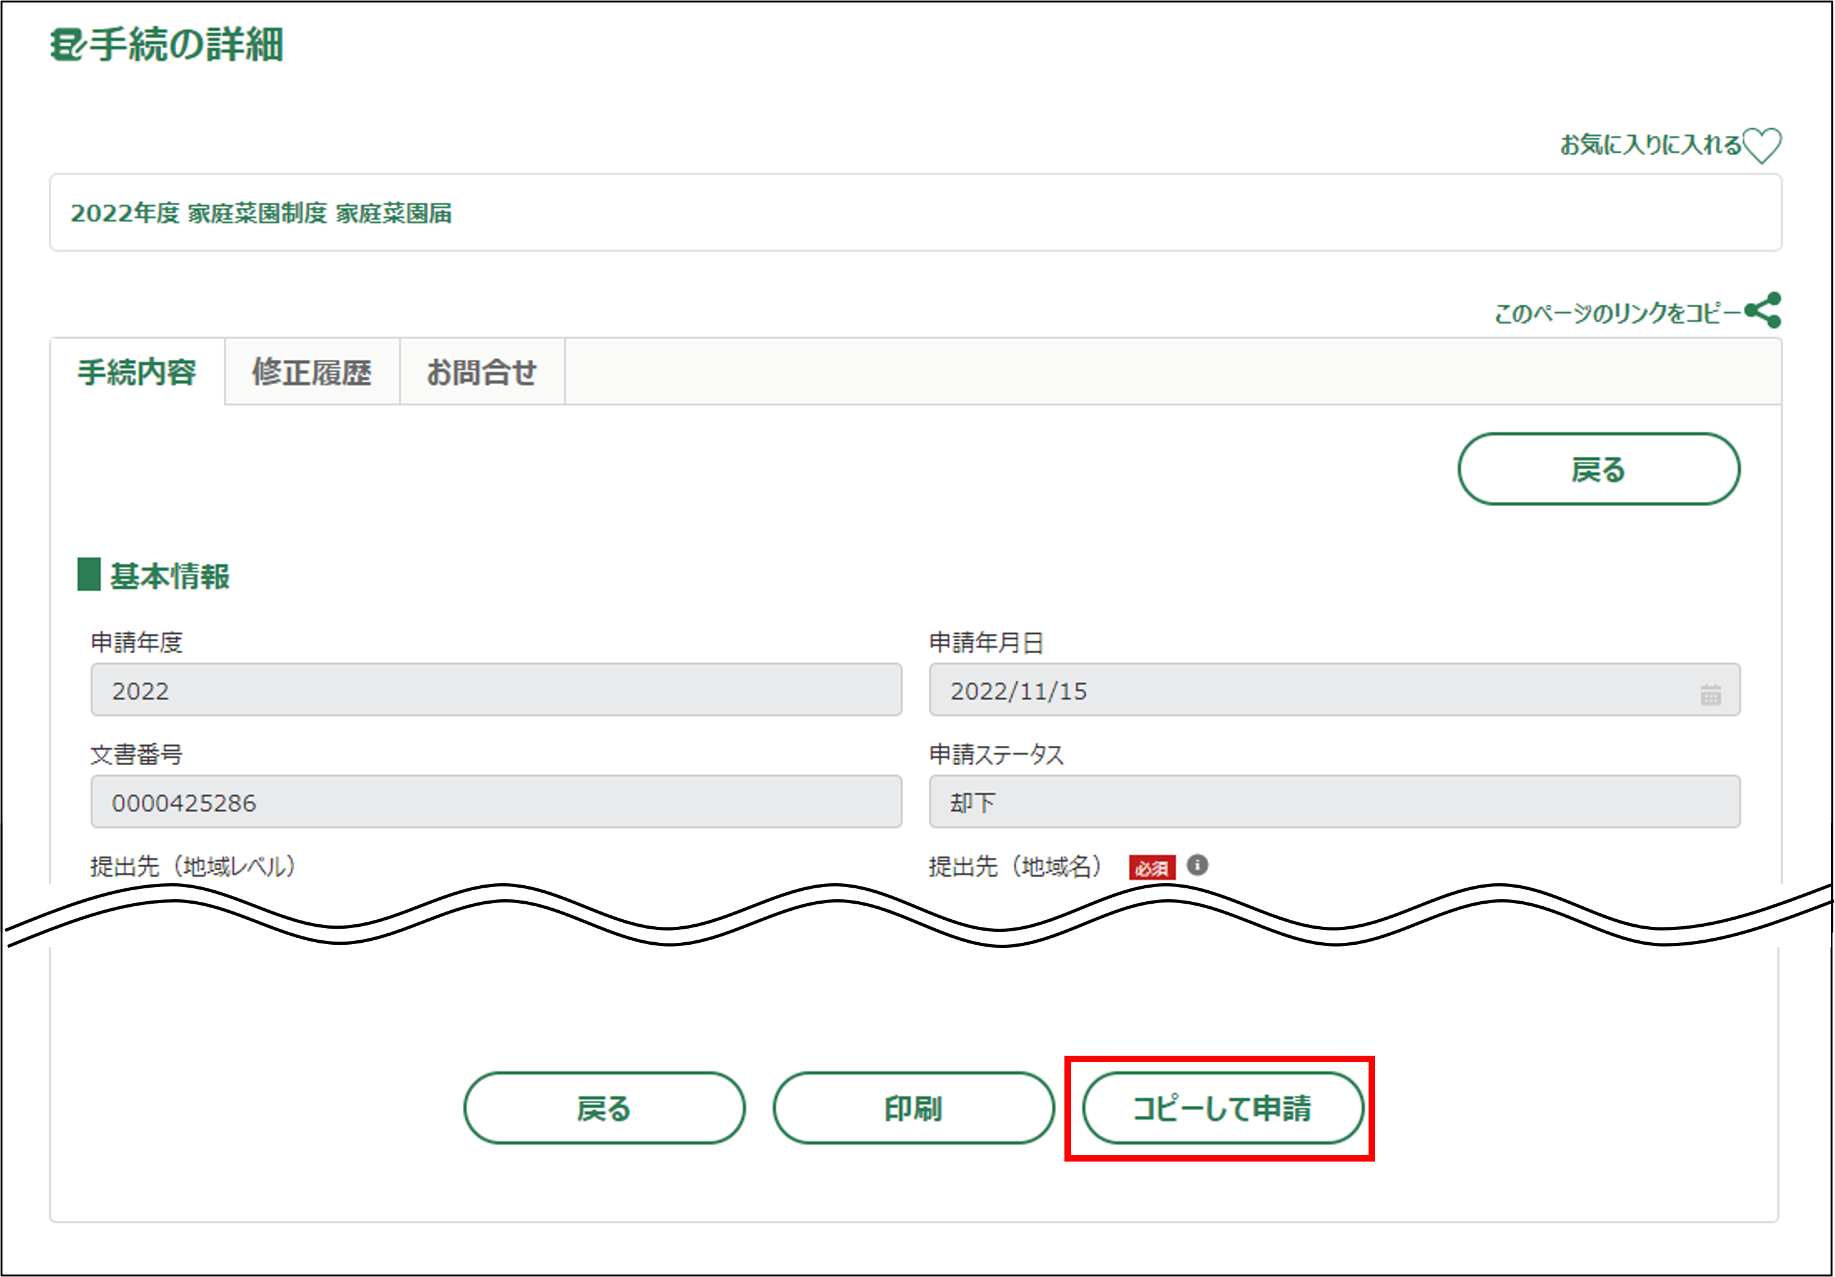Click info icon beside 提出先（地域名）
The height and width of the screenshot is (1277, 1835).
(x=1197, y=865)
